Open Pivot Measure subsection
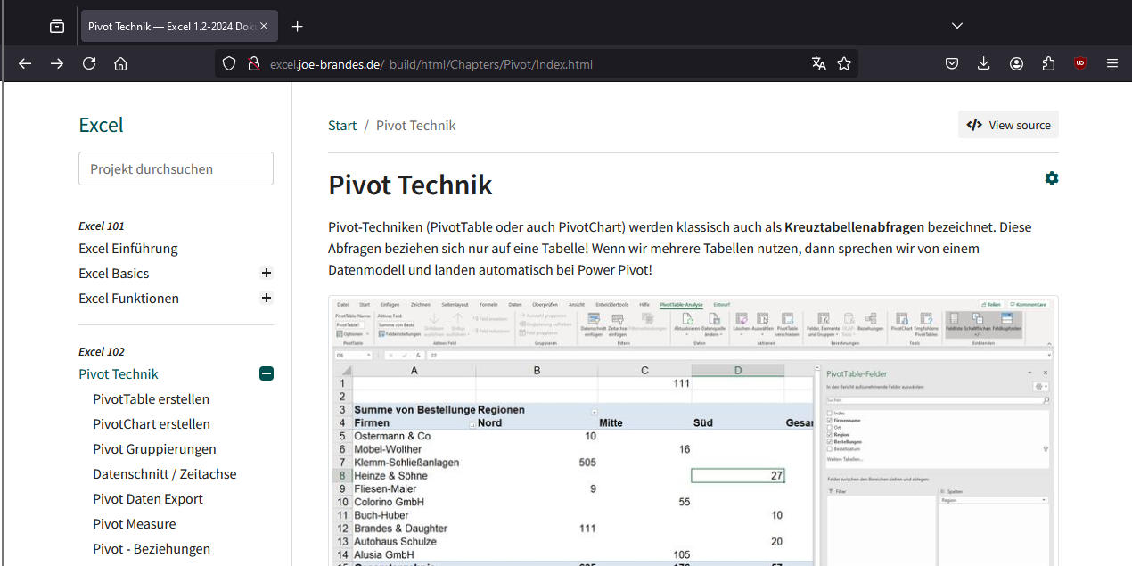1132x566 pixels. click(135, 523)
